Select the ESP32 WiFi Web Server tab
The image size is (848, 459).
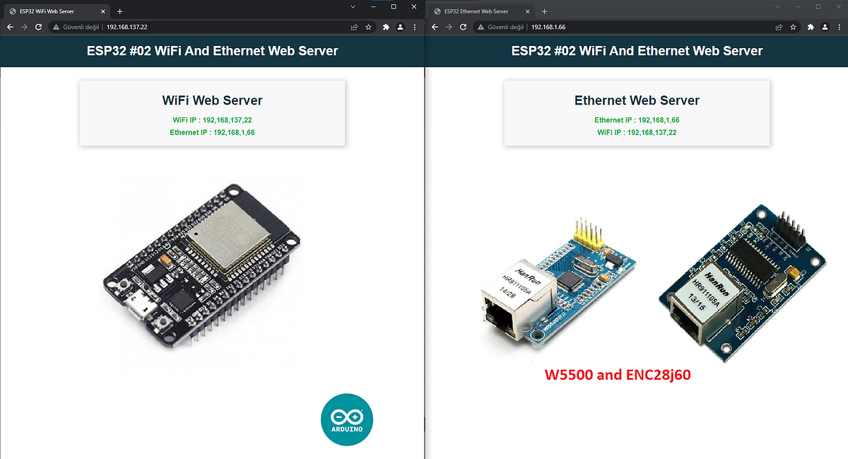pyautogui.click(x=49, y=11)
